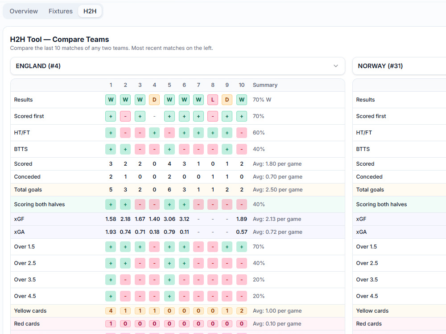Click the Scoring both halves row label in England table
The image size is (446, 334).
[40, 204]
